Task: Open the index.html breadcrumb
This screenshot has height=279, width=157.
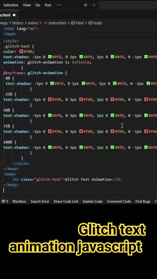Action: pyautogui.click(x=57, y=23)
